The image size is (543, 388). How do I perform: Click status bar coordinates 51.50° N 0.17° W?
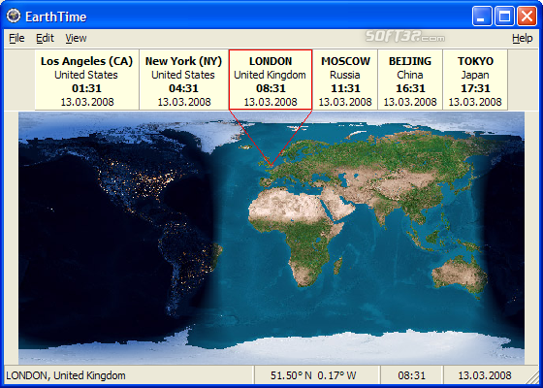coord(313,375)
